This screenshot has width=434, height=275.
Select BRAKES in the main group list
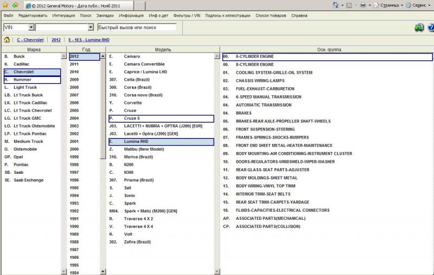(x=244, y=113)
